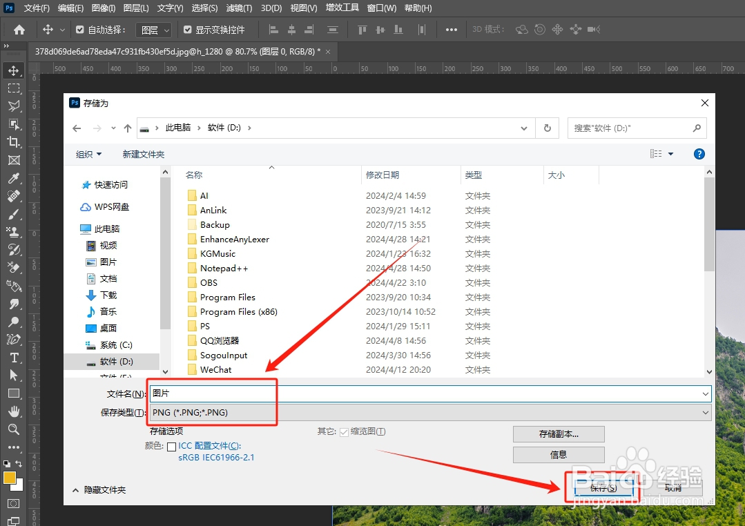
Task: Select the Paint Bucket tool
Action: point(13,286)
